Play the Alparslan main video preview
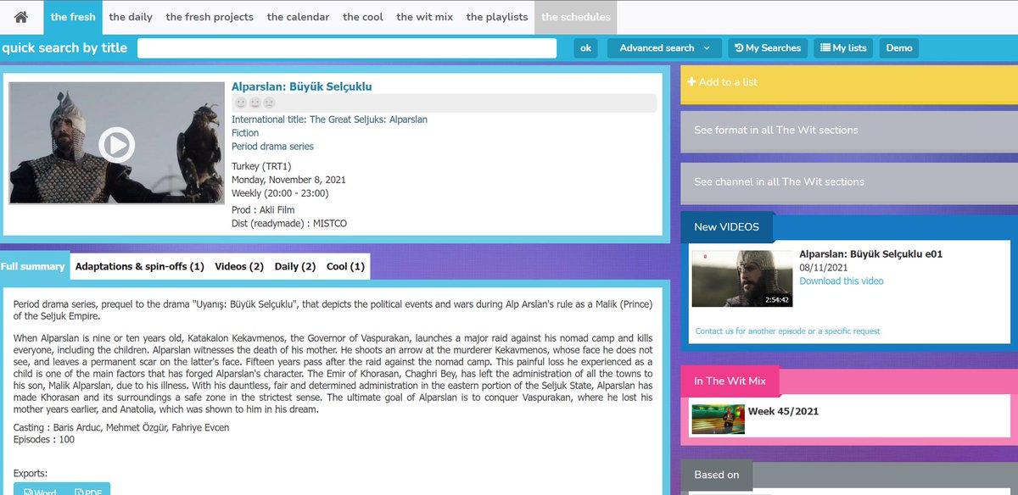Image resolution: width=1018 pixels, height=495 pixels. tap(116, 144)
